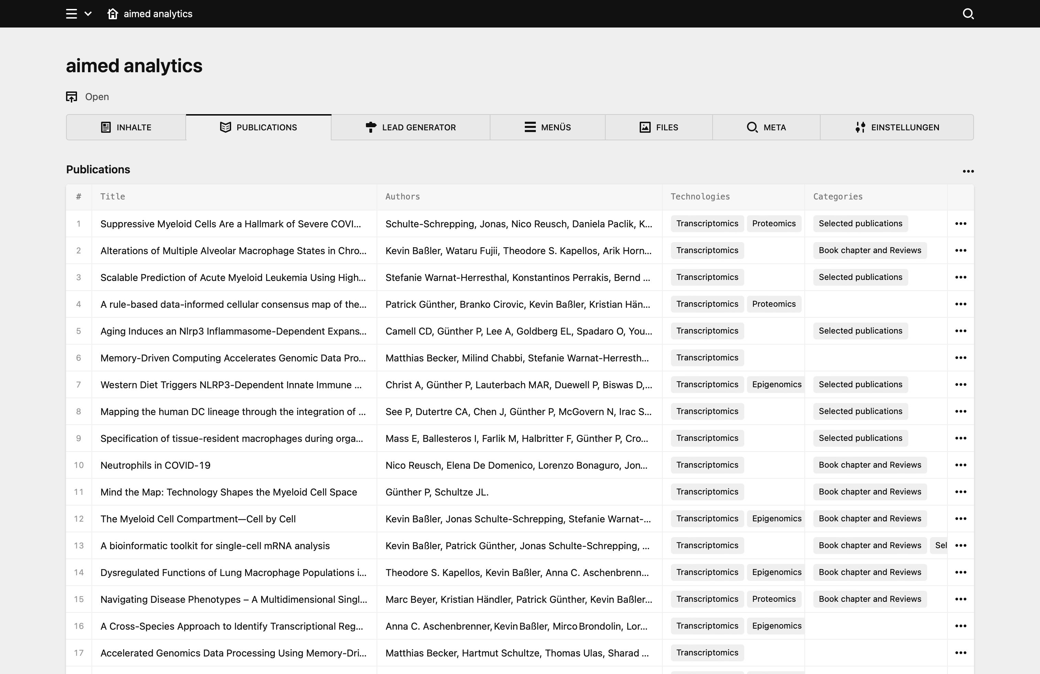
Task: Switch to the Files tab
Action: (659, 127)
